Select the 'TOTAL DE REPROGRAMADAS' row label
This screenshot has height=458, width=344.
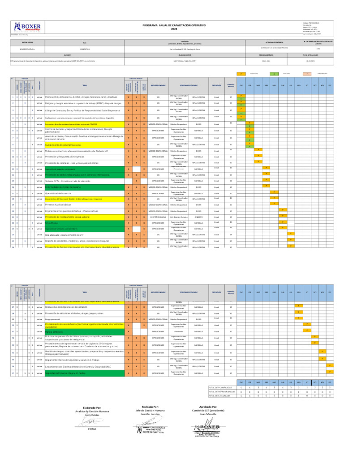222,392
